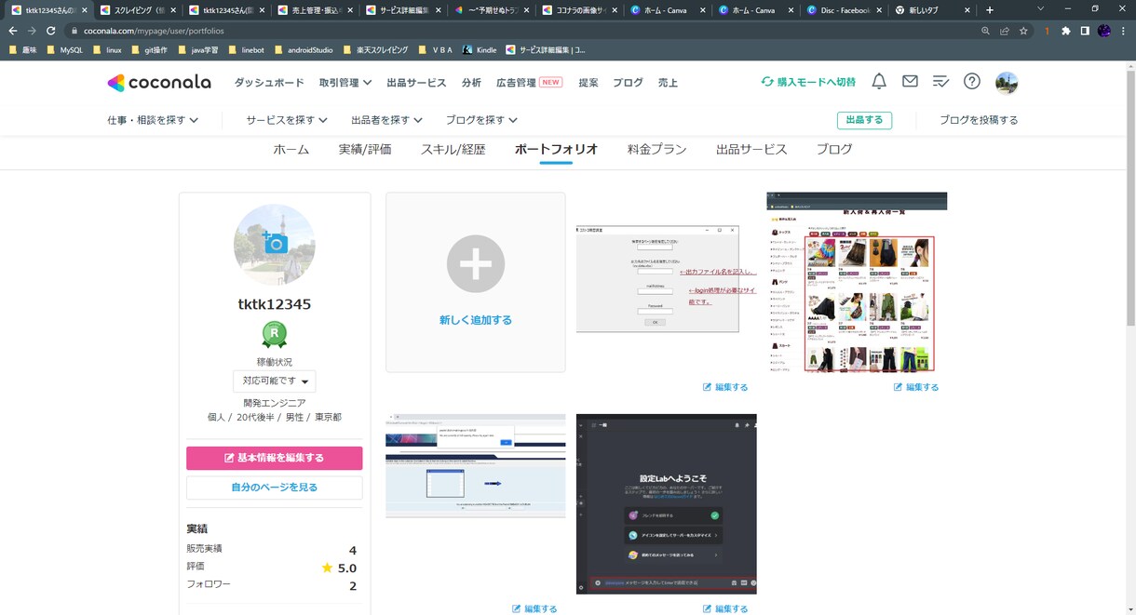The width and height of the screenshot is (1136, 615).
Task: Open the 新入荷＆再入荷一覧 shopping thumbnail
Action: click(857, 282)
